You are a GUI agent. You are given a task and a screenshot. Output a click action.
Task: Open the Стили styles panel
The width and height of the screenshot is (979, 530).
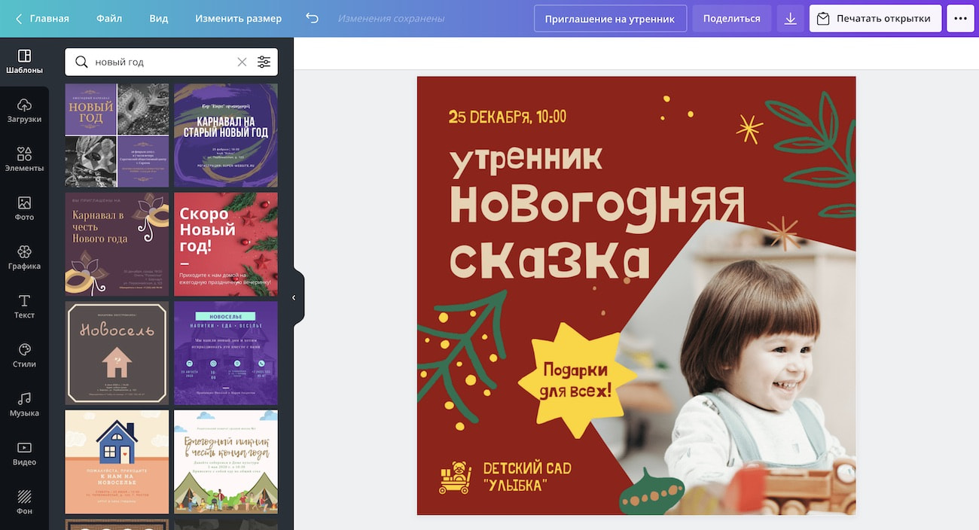(x=24, y=355)
